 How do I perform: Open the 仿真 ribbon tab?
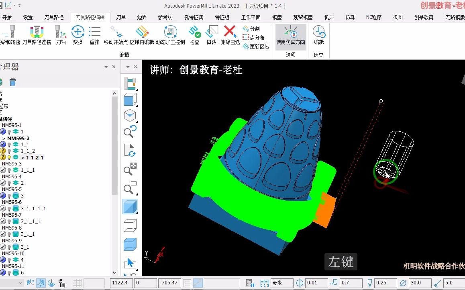350,17
